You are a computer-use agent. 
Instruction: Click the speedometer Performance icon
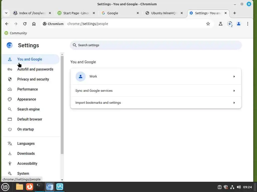(x=10, y=89)
